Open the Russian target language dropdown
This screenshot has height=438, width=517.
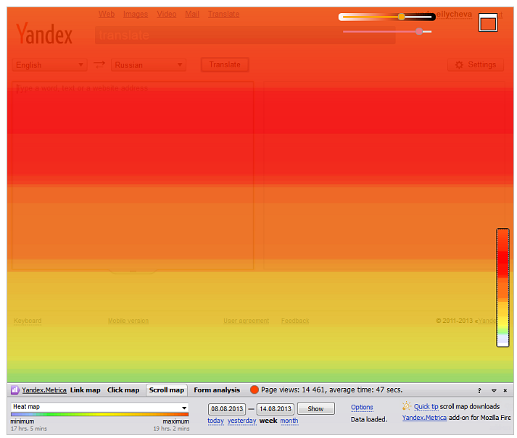click(149, 65)
